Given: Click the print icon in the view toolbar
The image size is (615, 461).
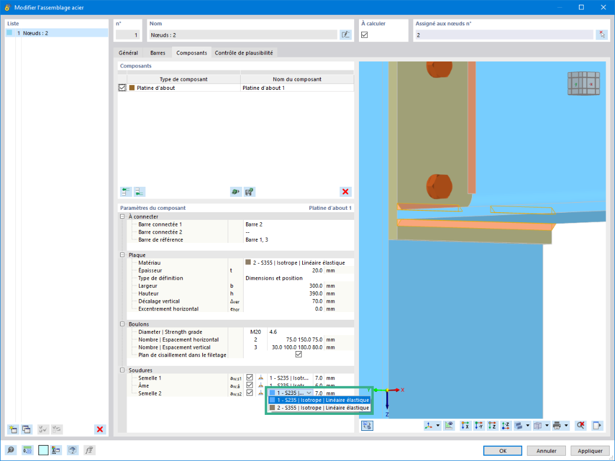Looking at the screenshot, I should click(556, 426).
